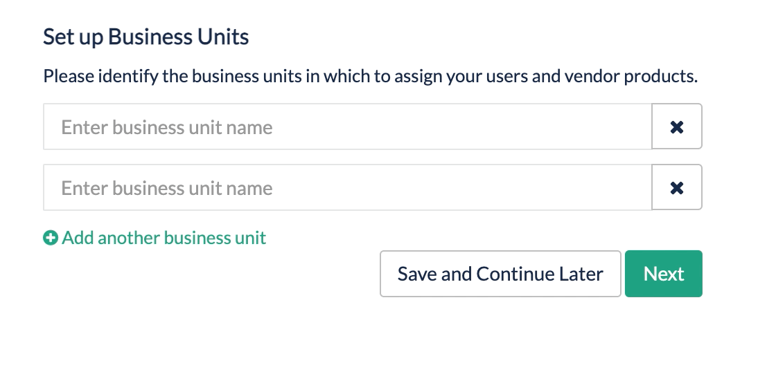Focus the first business unit name field
758x365 pixels.
click(x=346, y=127)
